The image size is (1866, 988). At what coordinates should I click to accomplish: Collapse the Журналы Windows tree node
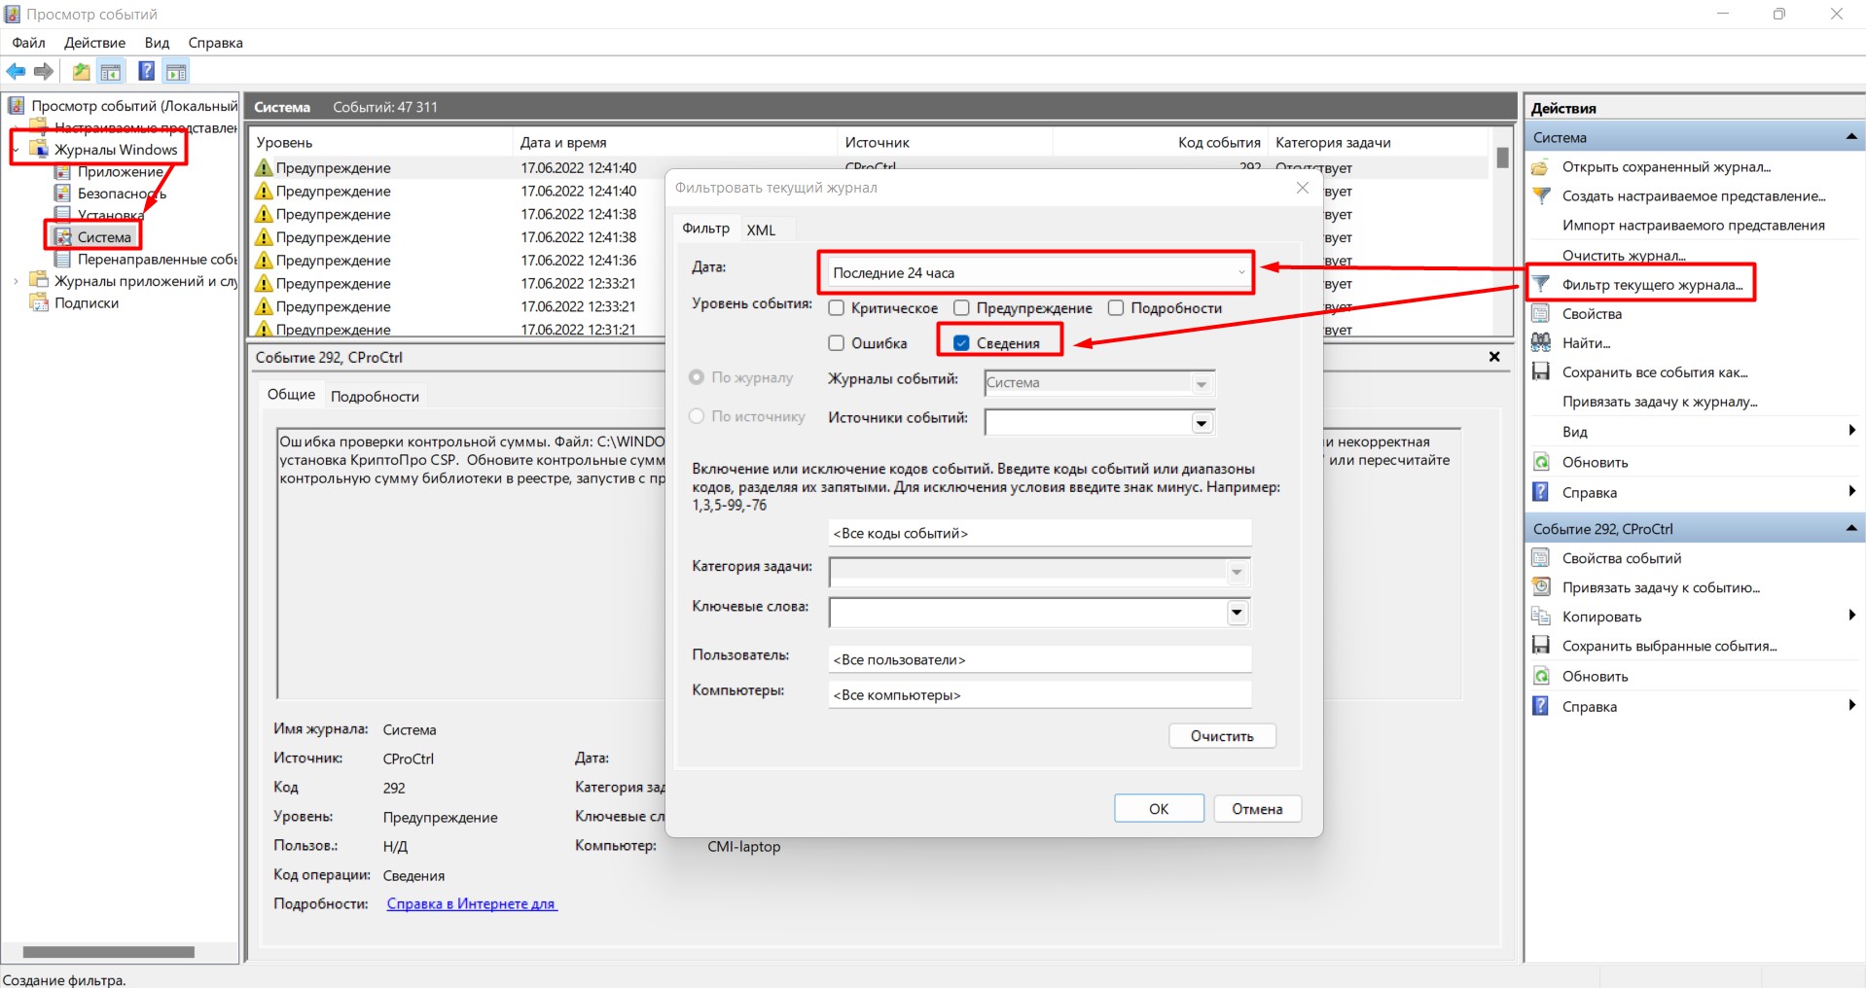tap(16, 150)
